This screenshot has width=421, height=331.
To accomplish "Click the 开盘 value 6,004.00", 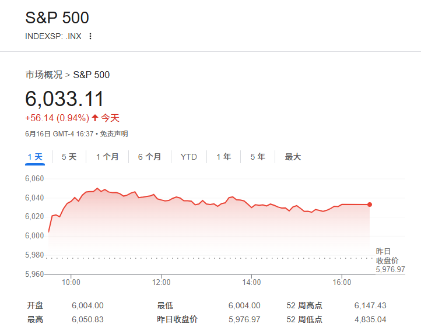I will click(x=87, y=305).
